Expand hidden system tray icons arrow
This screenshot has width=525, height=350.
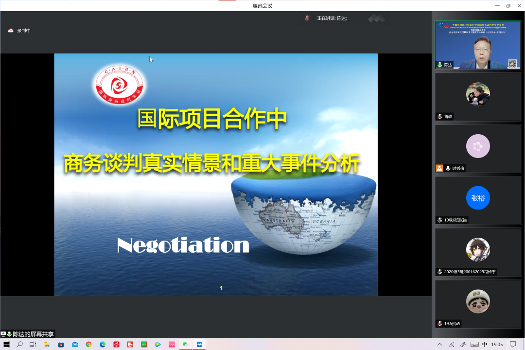(440, 345)
